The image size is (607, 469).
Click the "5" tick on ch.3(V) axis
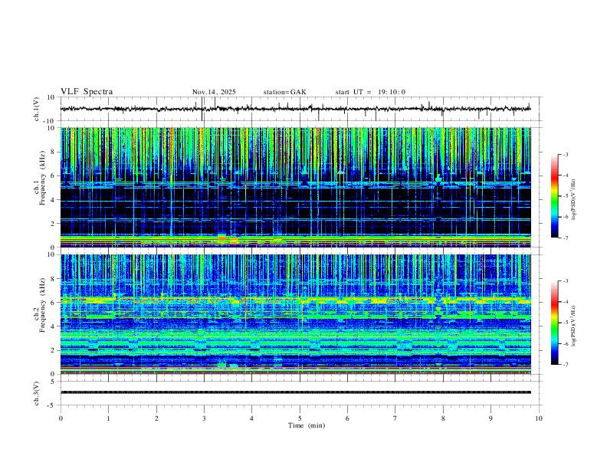click(x=53, y=381)
